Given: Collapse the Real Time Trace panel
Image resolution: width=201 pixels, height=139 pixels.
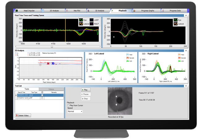Looking at the screenshot, I should tap(186, 15).
